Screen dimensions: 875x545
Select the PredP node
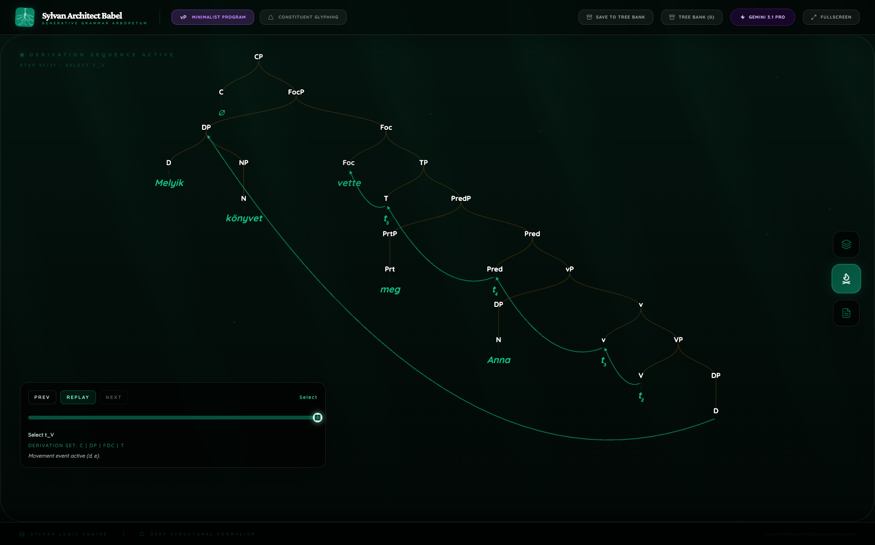460,199
